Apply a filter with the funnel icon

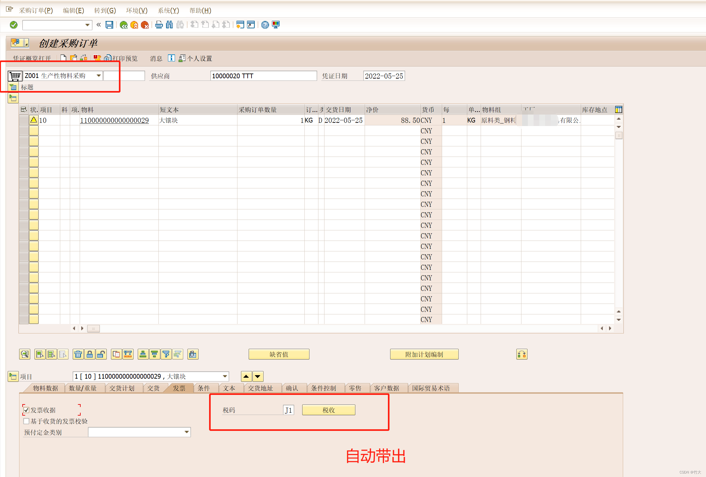166,354
